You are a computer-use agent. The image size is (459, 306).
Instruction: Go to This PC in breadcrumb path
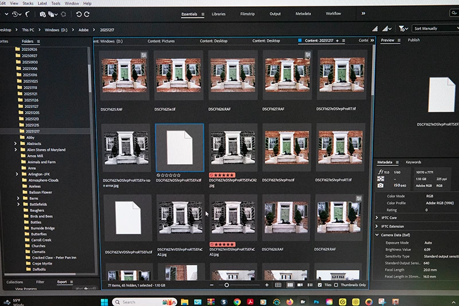(28, 30)
